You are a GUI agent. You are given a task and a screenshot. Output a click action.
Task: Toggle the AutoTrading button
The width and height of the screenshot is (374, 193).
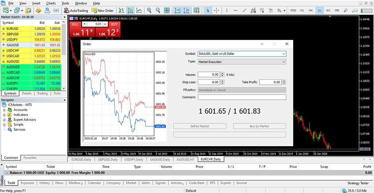[76, 10]
